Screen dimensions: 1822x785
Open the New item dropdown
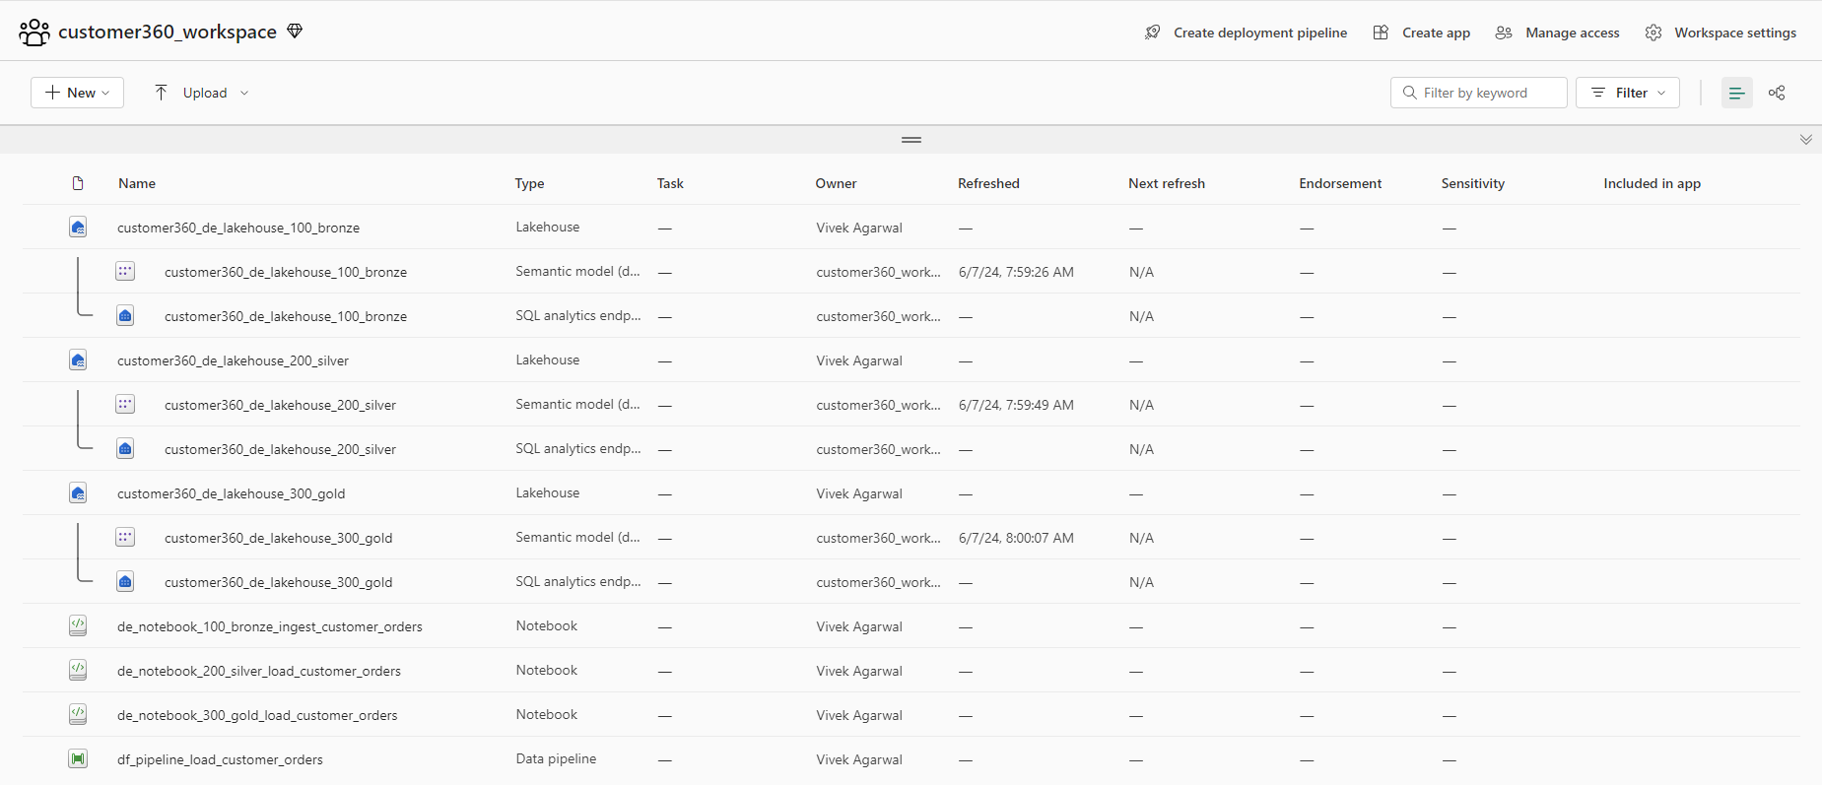(77, 93)
